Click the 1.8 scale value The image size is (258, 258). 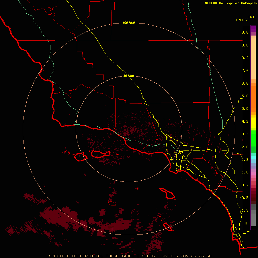(245, 160)
